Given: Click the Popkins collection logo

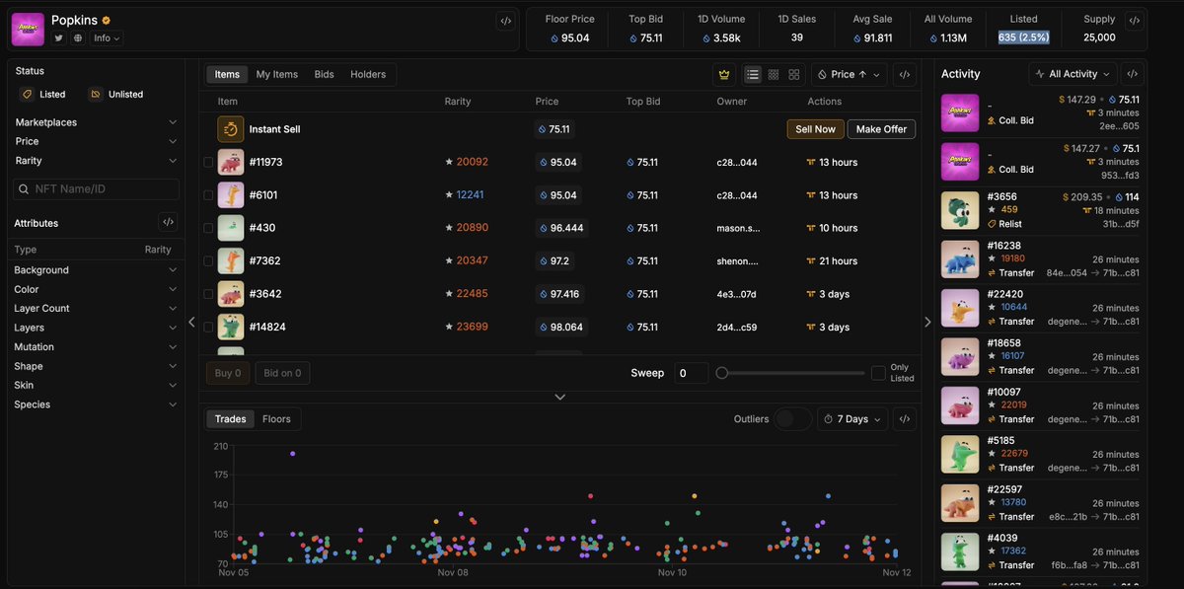Looking at the screenshot, I should click(28, 30).
